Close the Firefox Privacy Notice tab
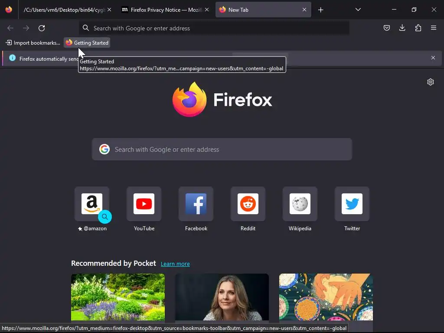444x333 pixels. pos(207,10)
